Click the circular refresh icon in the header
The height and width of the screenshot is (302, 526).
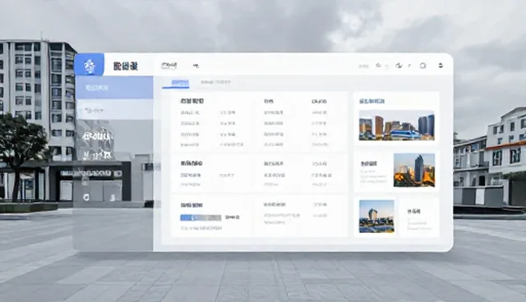(422, 66)
